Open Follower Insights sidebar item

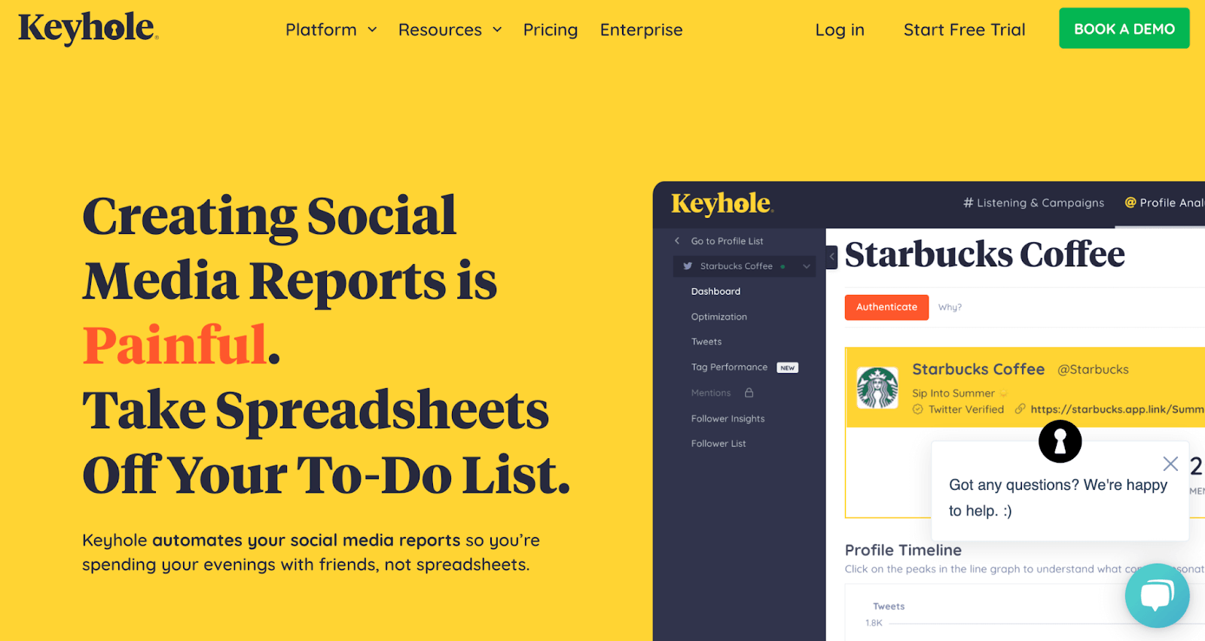[x=728, y=418]
